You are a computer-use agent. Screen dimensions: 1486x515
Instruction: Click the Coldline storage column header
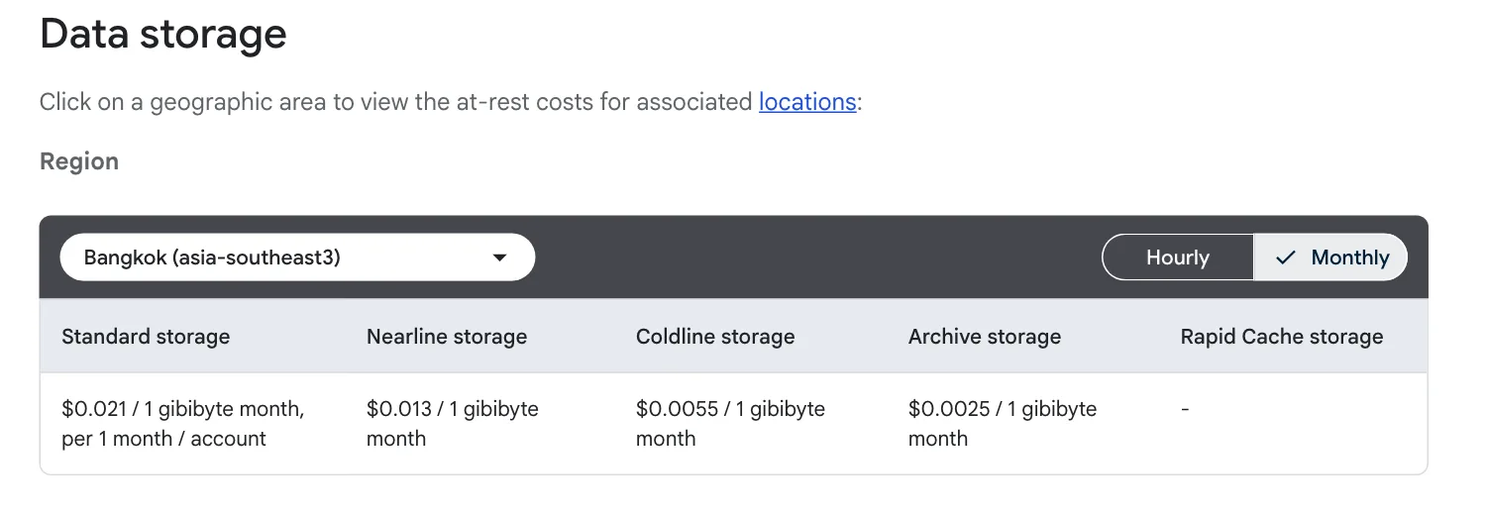point(715,337)
